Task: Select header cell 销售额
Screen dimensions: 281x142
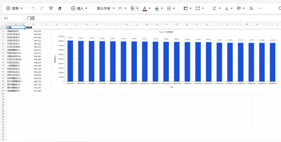Action: 33,28
